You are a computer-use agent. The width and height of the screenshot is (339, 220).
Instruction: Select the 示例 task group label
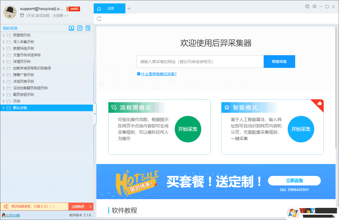click(x=17, y=101)
